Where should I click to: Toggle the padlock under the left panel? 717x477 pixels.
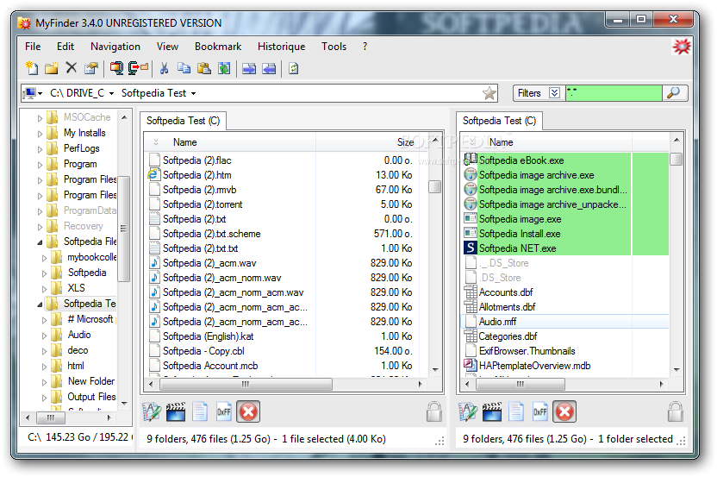[x=434, y=411]
